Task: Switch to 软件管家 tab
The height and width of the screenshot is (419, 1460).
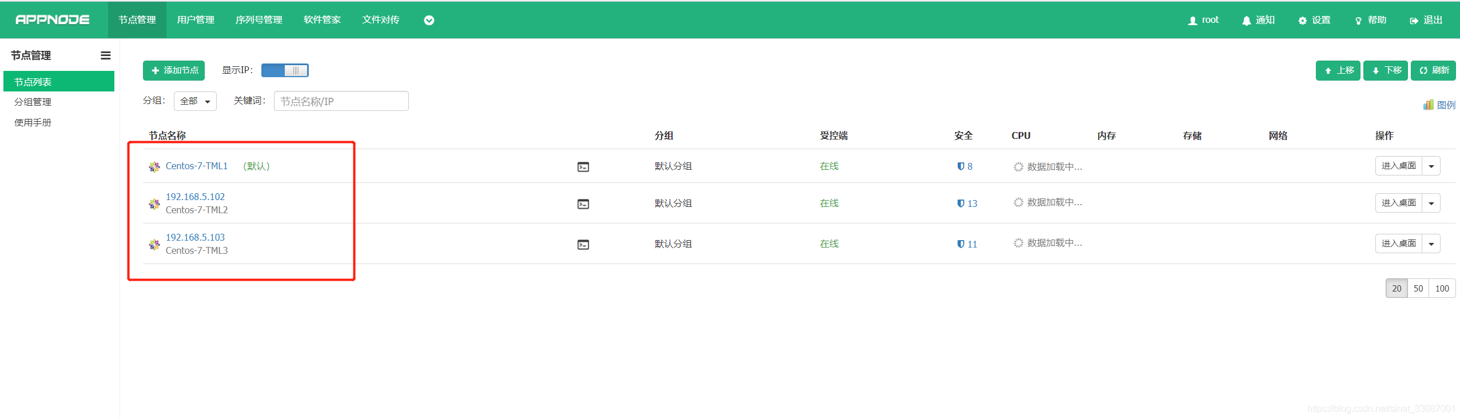Action: click(322, 20)
